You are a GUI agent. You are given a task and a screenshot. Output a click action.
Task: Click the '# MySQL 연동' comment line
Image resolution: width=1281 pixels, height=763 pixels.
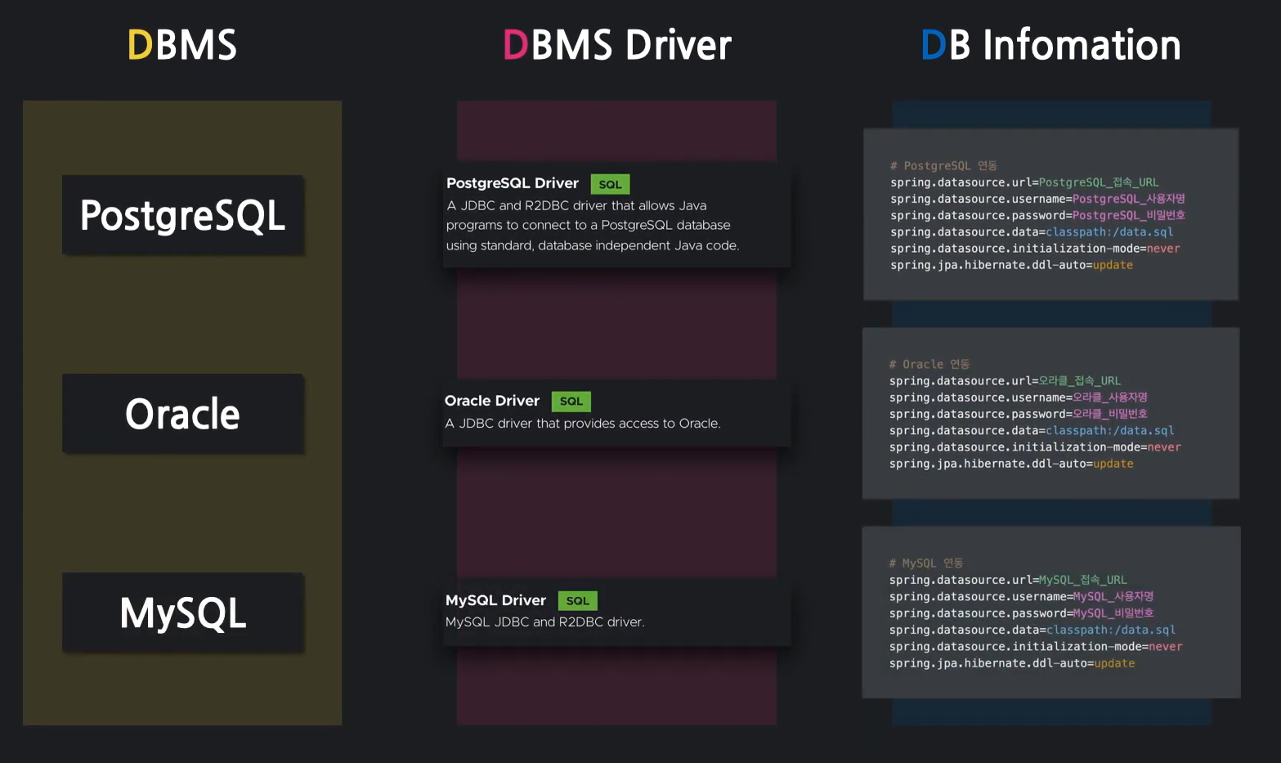pos(926,563)
